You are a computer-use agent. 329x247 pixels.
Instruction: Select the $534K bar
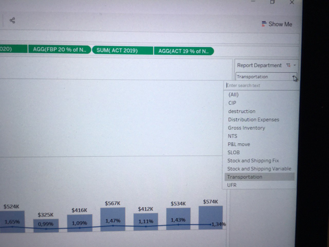[x=178, y=219]
